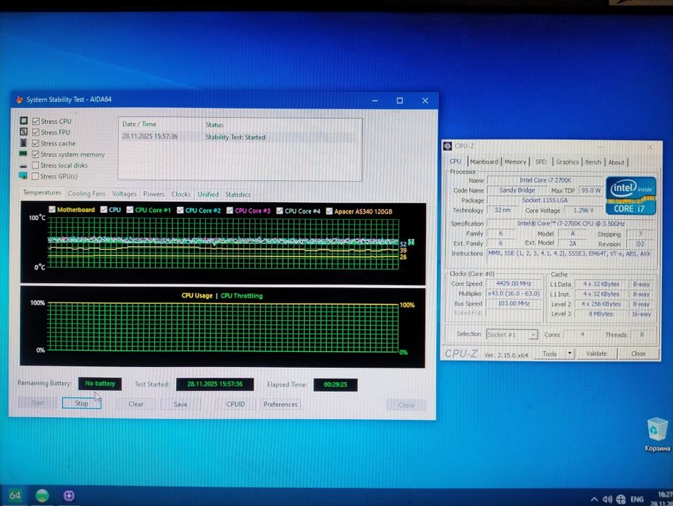
Task: Switch to the Clocks tab
Action: (x=180, y=194)
